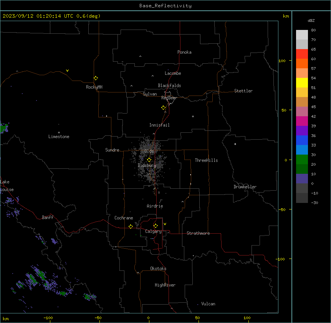The height and width of the screenshot is (323, 331).
Task: Click the green 30 dBZ color swatch
Action: (302, 160)
